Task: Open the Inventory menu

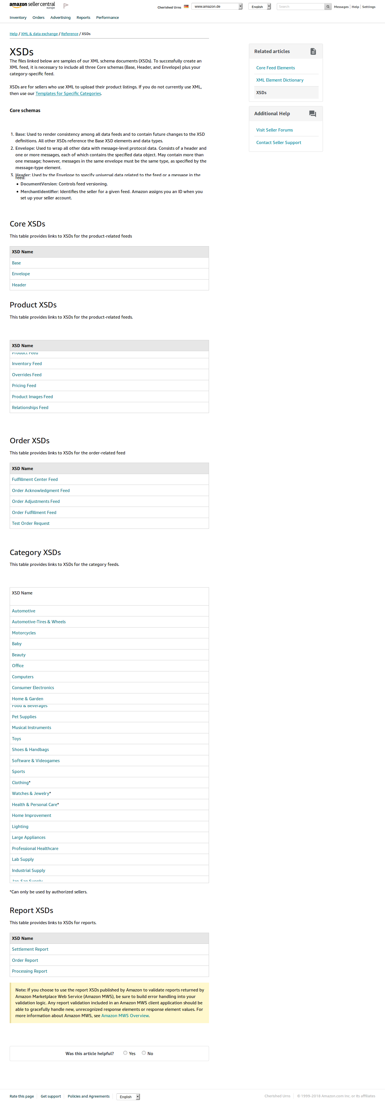Action: pyautogui.click(x=18, y=17)
